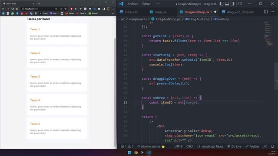The image size is (278, 156).
Task: Open the browser profile avatar
Action: (x=108, y=9)
